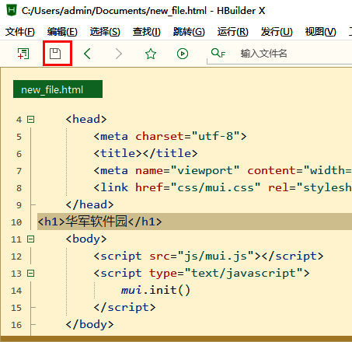Click the <title></title> code on line 6
The width and height of the screenshot is (352, 342).
pos(145,153)
